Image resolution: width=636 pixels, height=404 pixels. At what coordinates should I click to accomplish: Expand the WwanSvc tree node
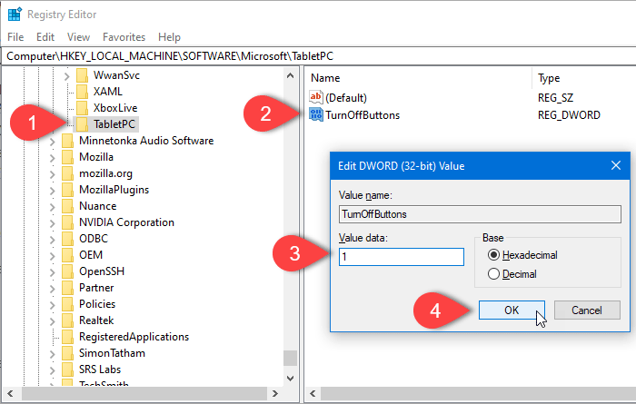(x=68, y=74)
